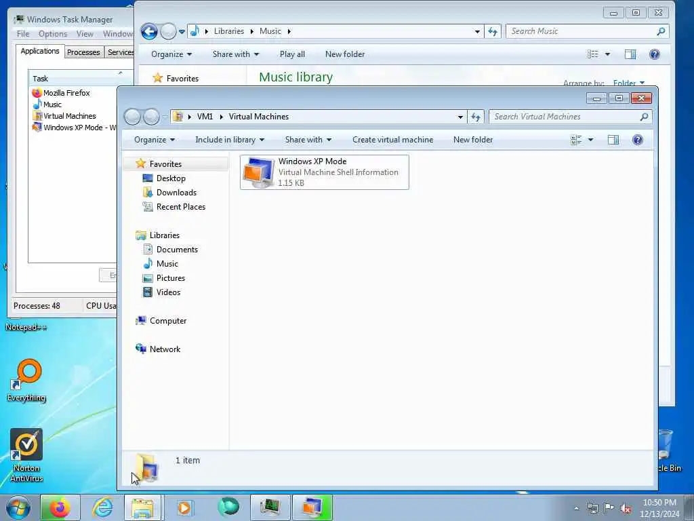Click VM1 in the breadcrumb path
This screenshot has width=694, height=521.
click(x=205, y=117)
